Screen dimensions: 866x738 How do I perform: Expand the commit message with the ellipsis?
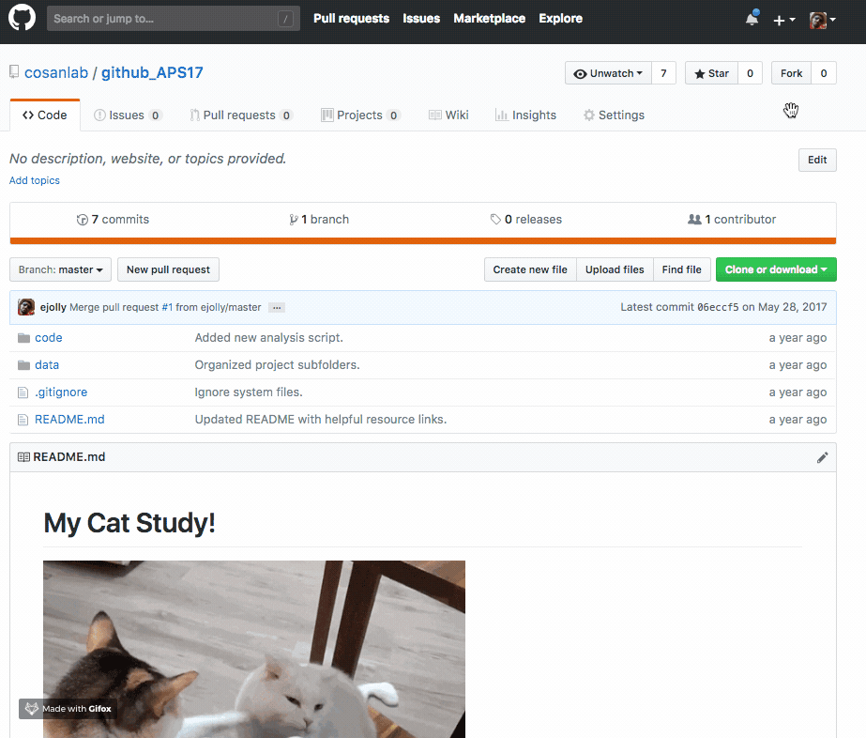click(x=276, y=307)
